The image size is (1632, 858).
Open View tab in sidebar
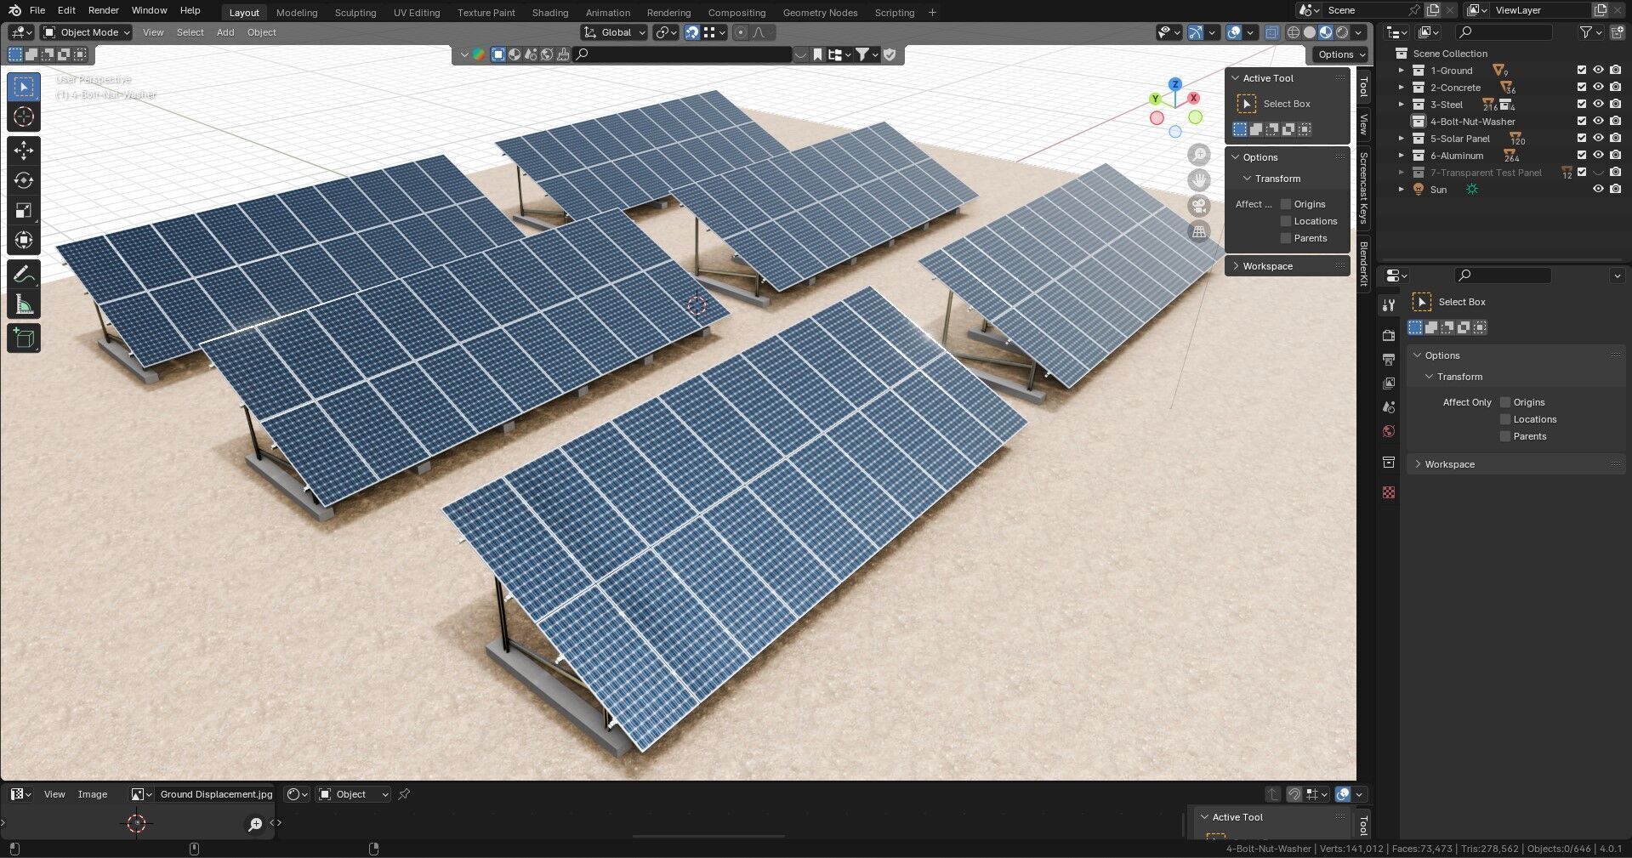[1363, 124]
